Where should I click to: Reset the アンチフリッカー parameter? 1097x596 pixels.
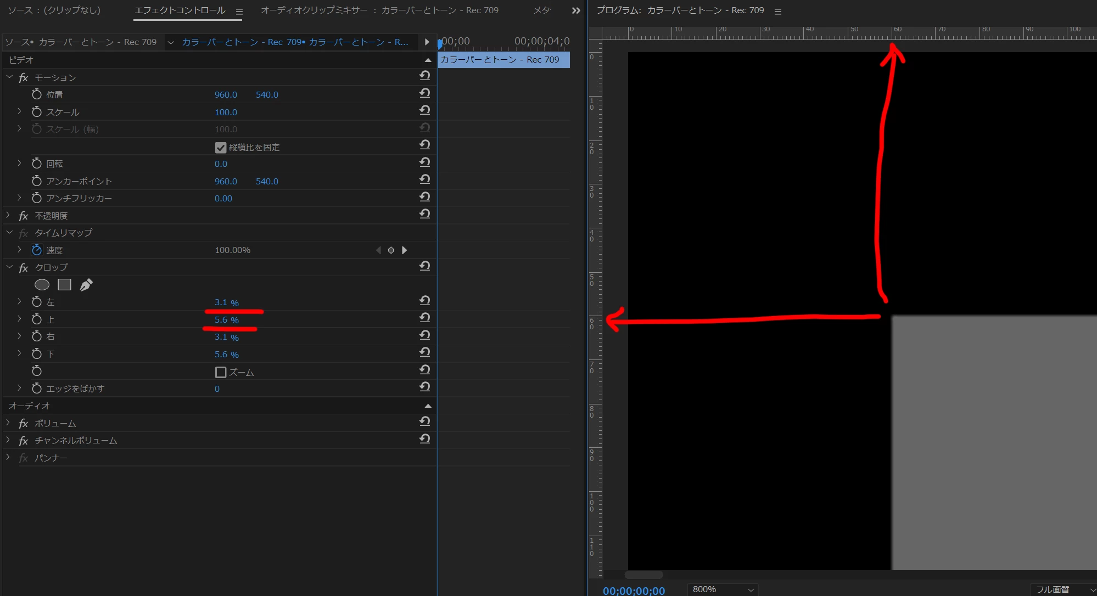pyautogui.click(x=424, y=197)
